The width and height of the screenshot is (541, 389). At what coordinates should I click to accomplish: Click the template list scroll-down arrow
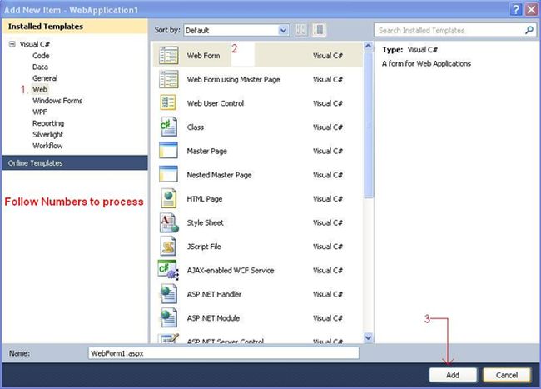(x=369, y=337)
